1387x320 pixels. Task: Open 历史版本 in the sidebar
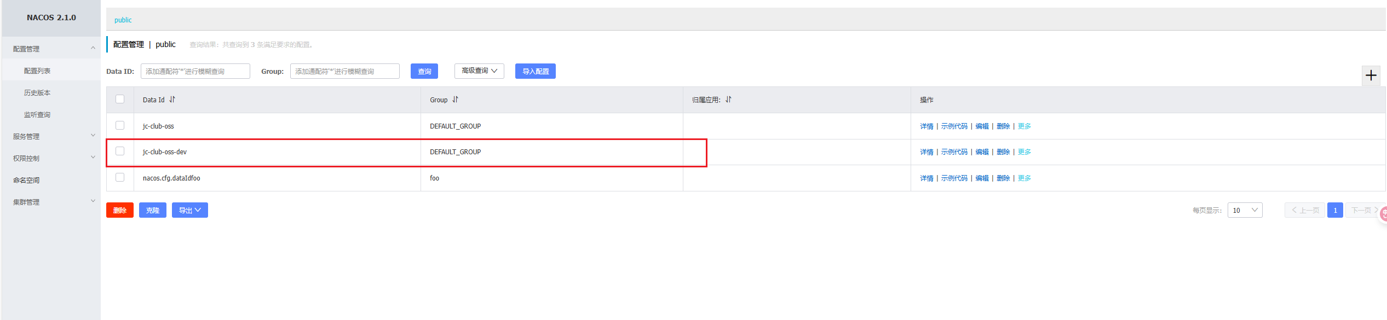(37, 93)
